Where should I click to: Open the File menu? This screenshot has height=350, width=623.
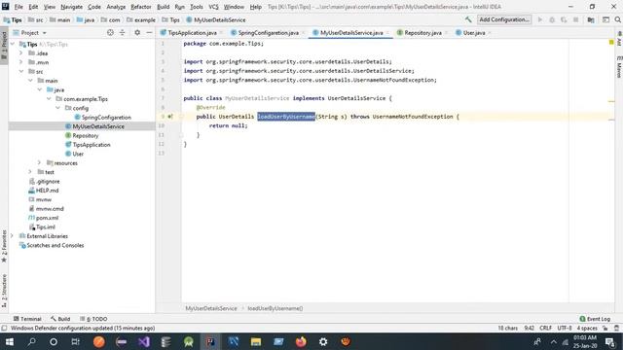click(18, 7)
